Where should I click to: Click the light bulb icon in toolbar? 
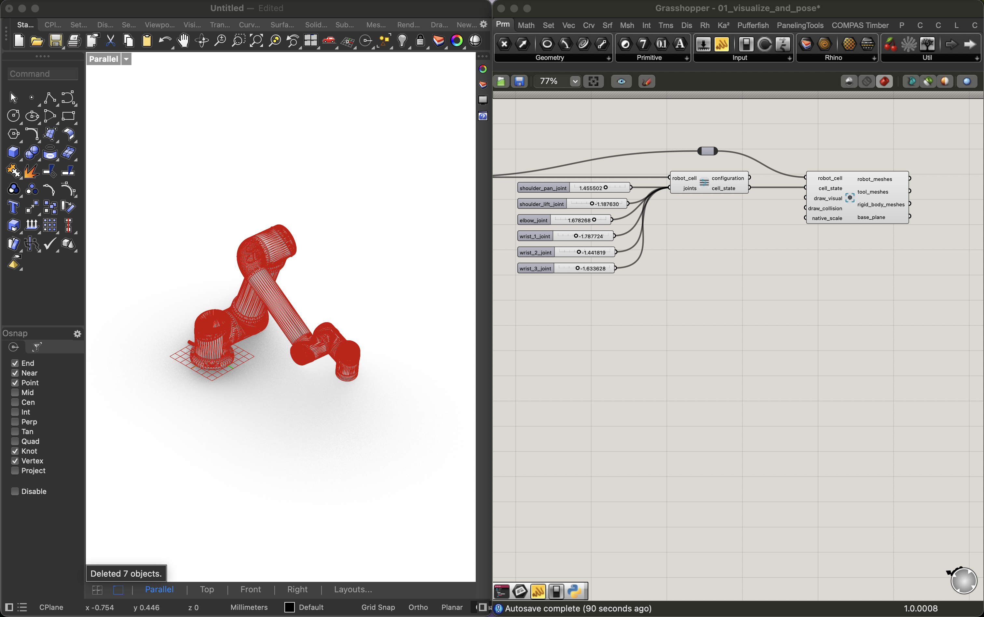coord(402,41)
